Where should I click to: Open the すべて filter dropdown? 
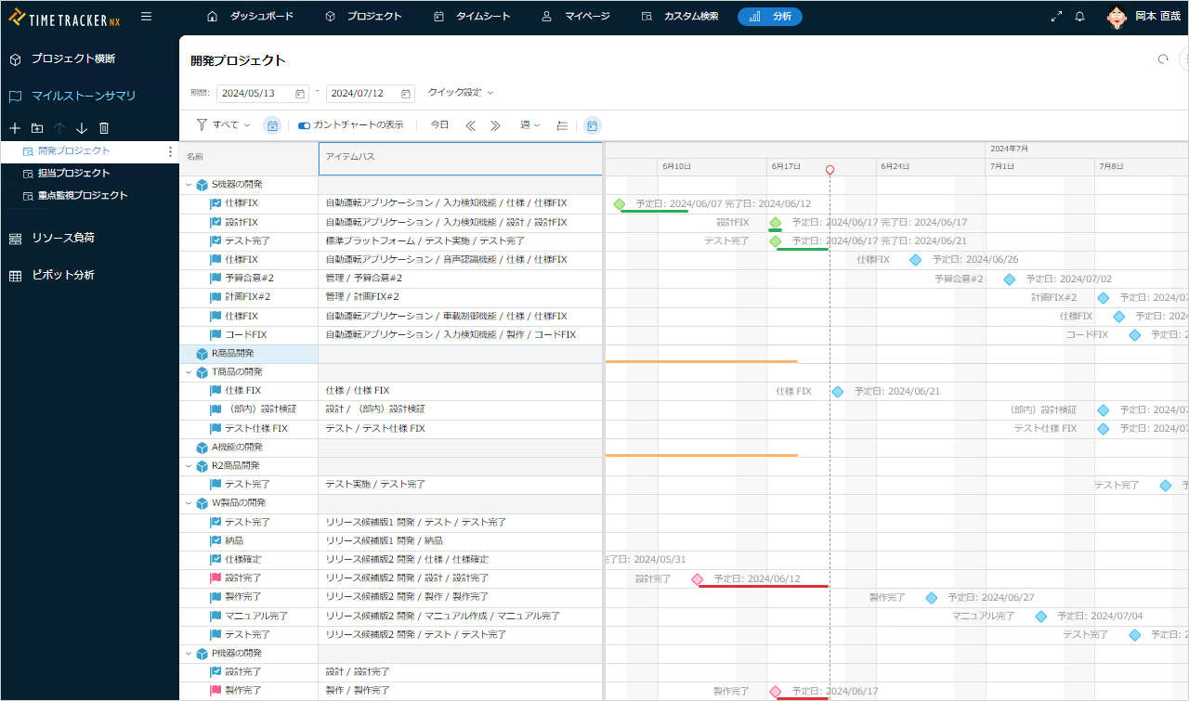tap(223, 125)
